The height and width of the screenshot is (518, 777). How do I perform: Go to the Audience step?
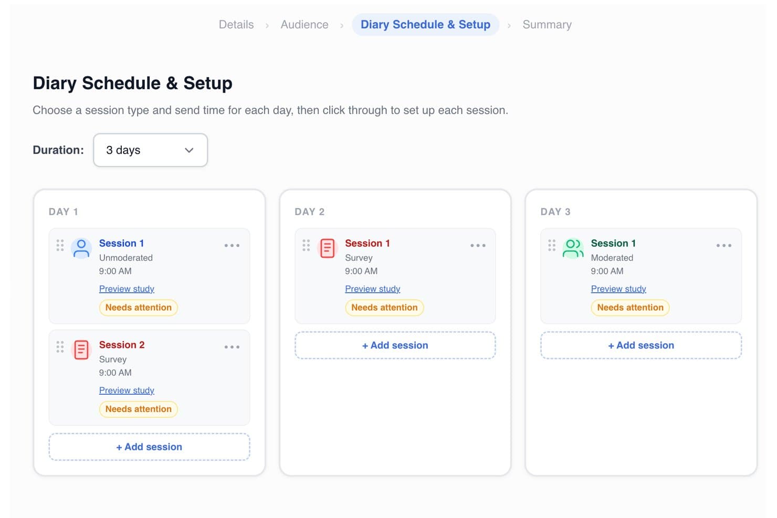tap(304, 25)
